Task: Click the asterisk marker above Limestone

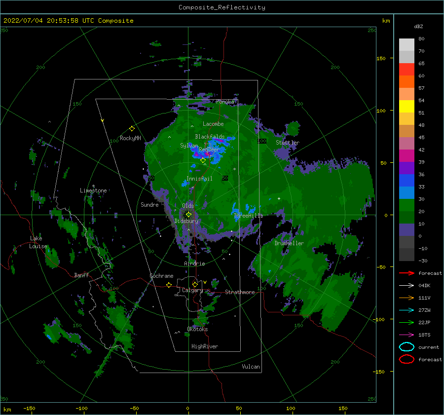Action: click(93, 186)
